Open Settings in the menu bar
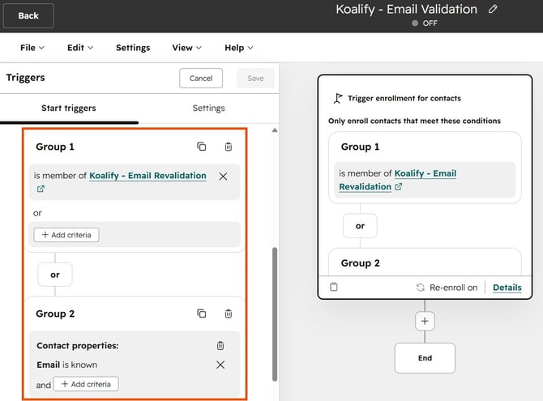Viewport: 543px width, 401px height. (133, 48)
